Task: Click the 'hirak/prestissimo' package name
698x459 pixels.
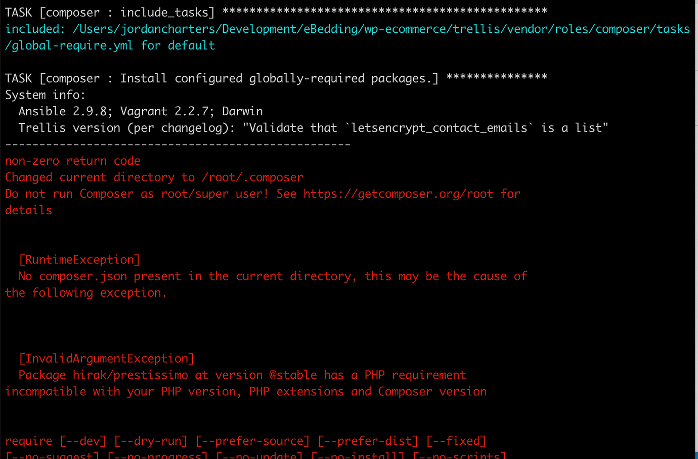Action: coord(130,375)
